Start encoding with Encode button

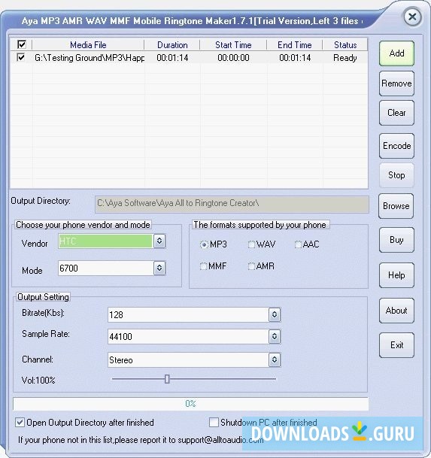tap(396, 146)
